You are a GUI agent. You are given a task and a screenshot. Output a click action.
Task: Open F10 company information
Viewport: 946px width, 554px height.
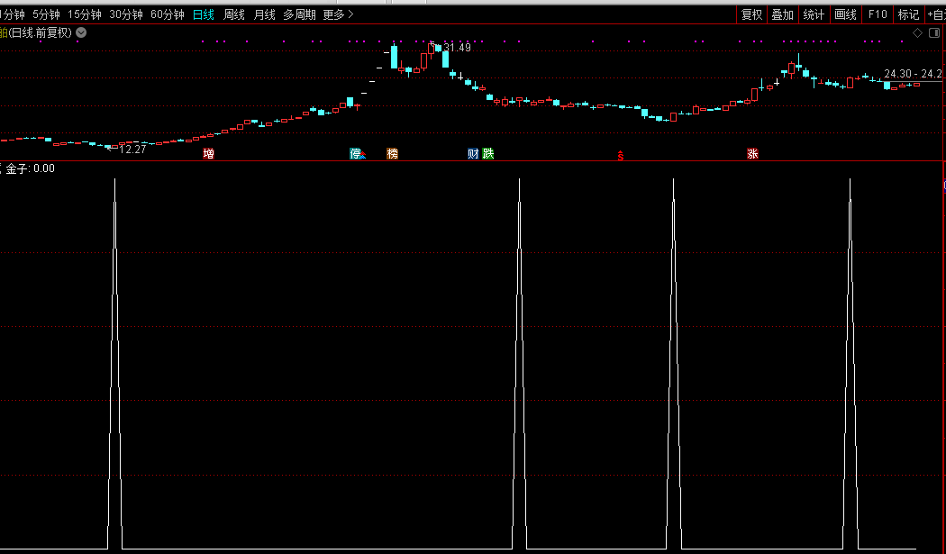coord(878,14)
